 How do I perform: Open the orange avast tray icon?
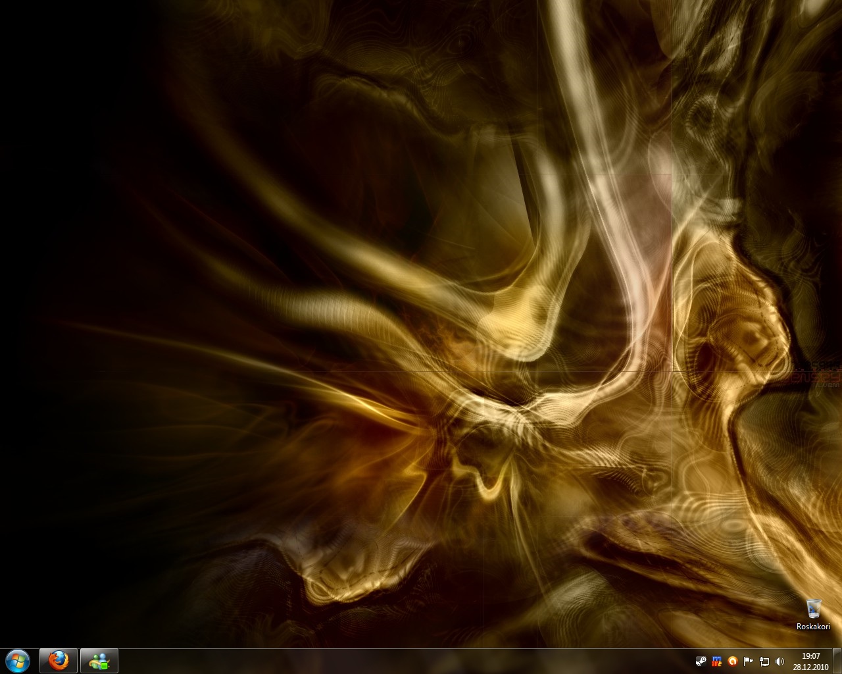(x=732, y=661)
